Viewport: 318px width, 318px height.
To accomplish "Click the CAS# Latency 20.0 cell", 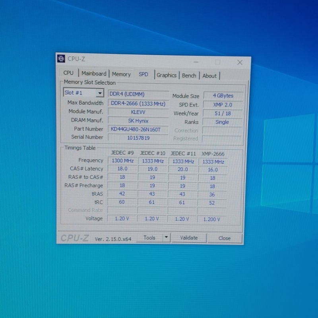I will coord(183,169).
